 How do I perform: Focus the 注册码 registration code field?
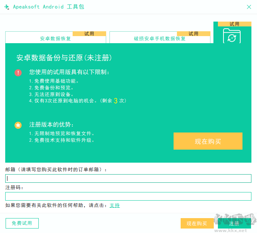tap(128, 196)
